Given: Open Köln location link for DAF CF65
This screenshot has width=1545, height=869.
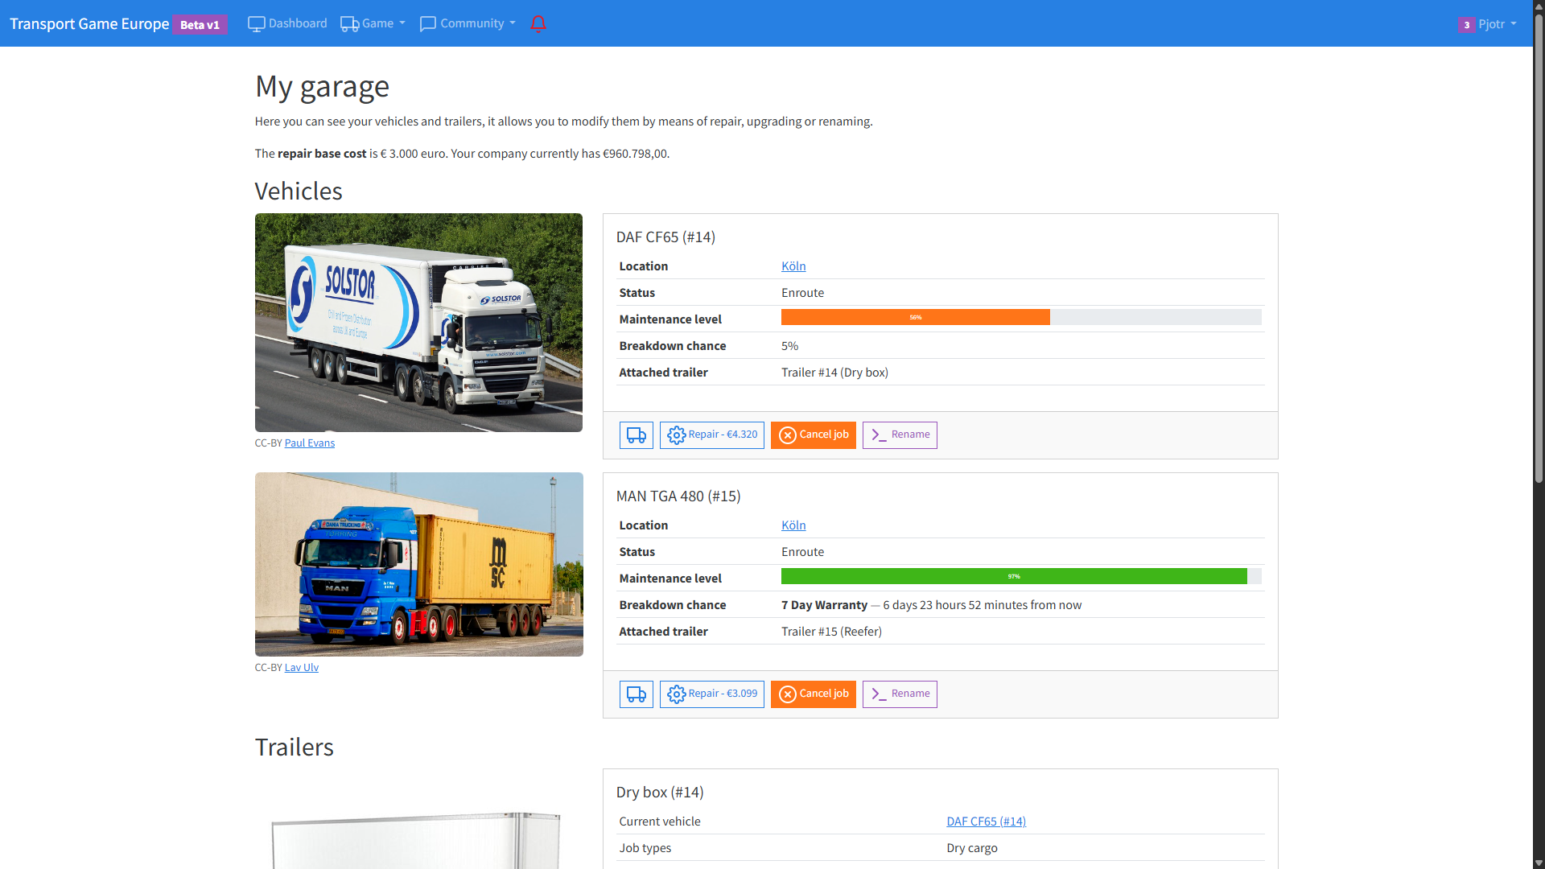Looking at the screenshot, I should point(793,266).
